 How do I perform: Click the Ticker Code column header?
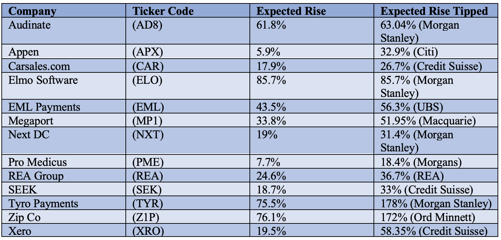coord(163,11)
